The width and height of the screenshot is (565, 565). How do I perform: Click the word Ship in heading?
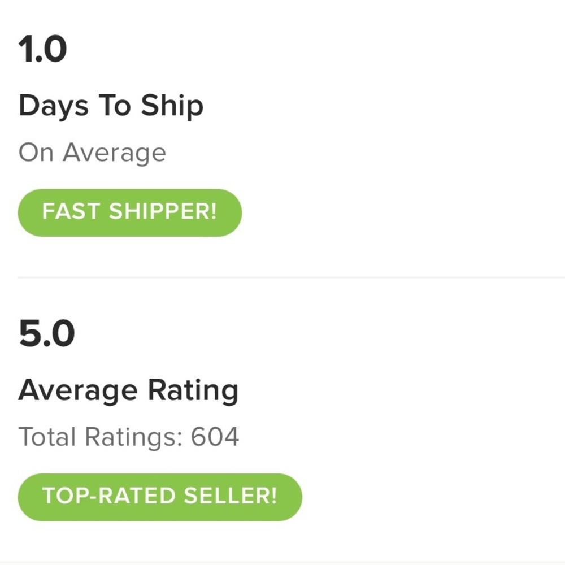(172, 106)
